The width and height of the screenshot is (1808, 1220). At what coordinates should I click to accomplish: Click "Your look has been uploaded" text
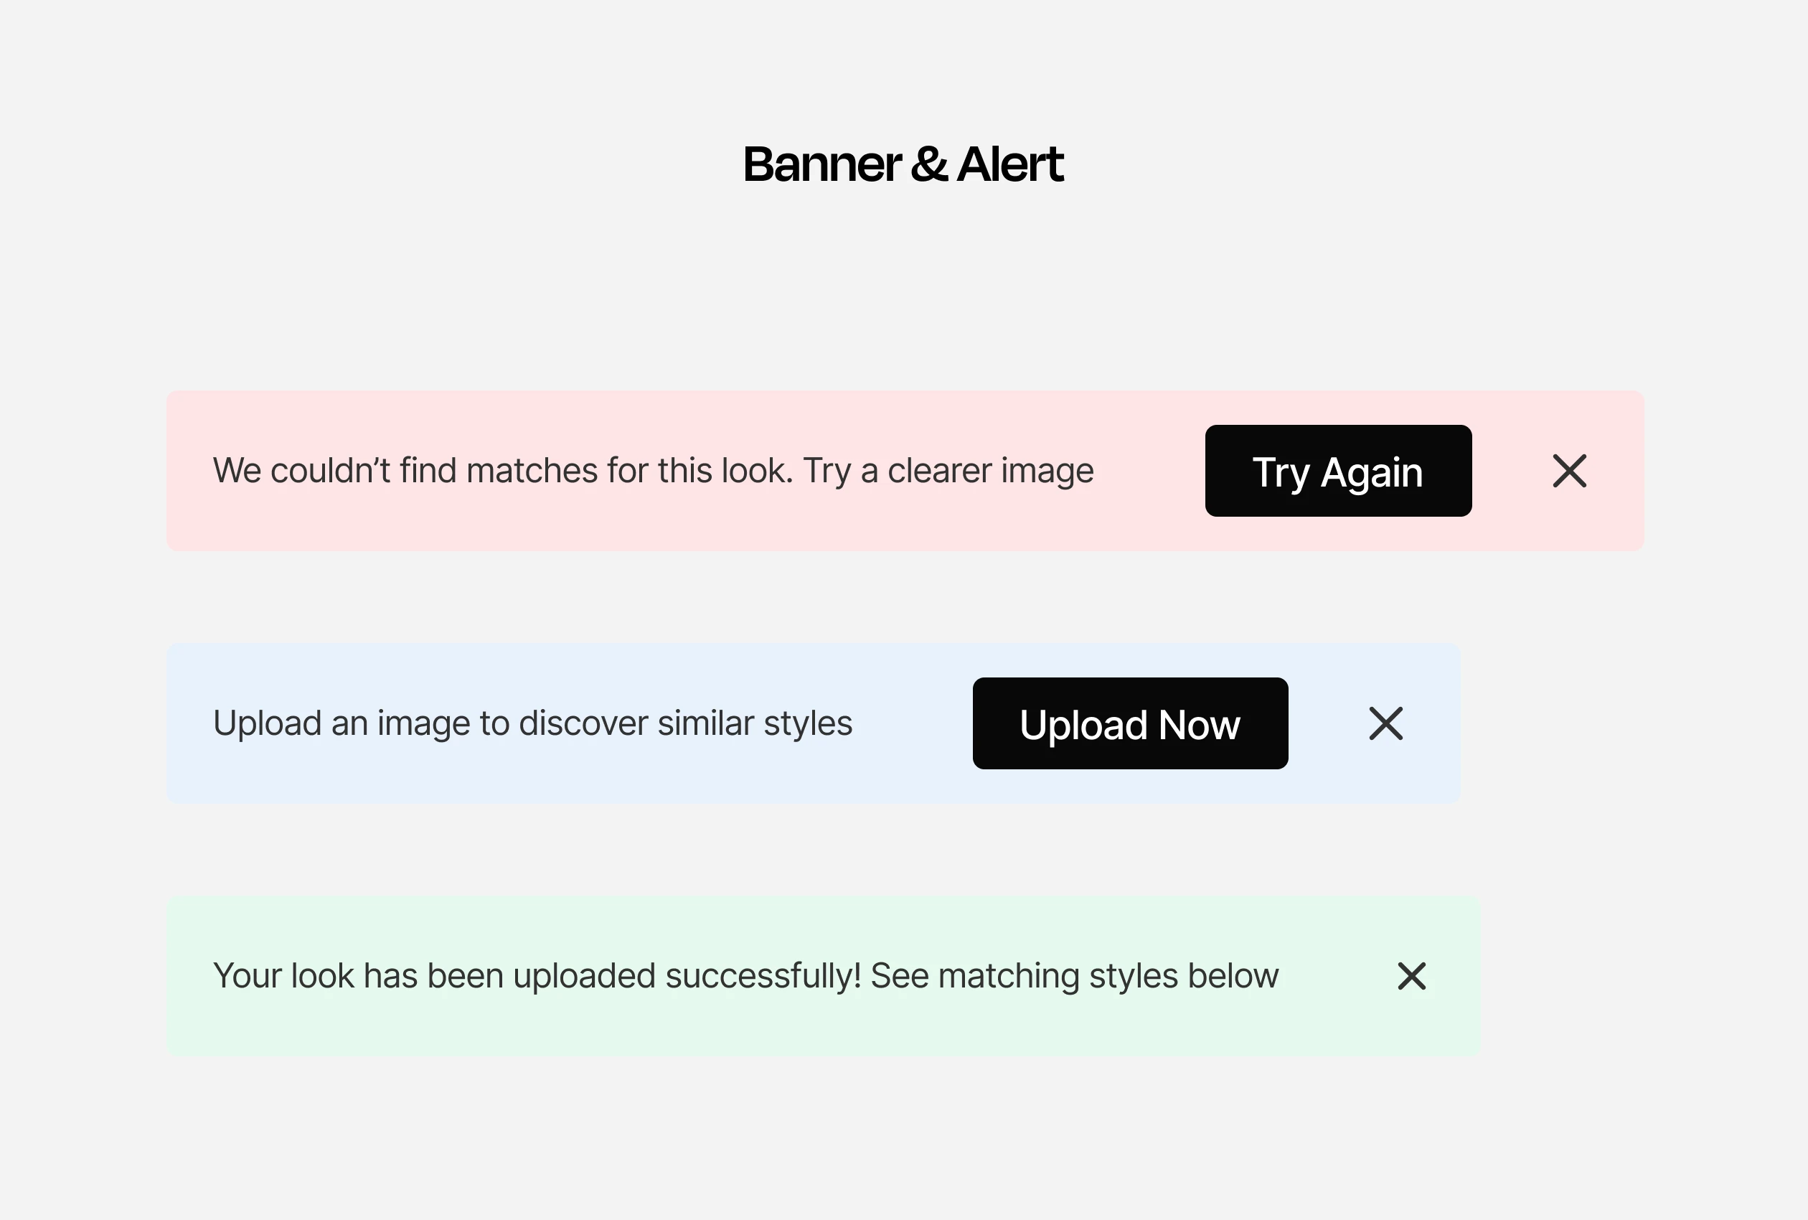coord(434,977)
